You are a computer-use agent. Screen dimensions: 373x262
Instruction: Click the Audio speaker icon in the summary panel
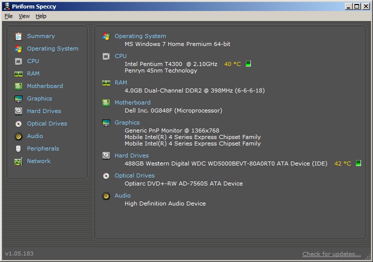click(x=106, y=196)
